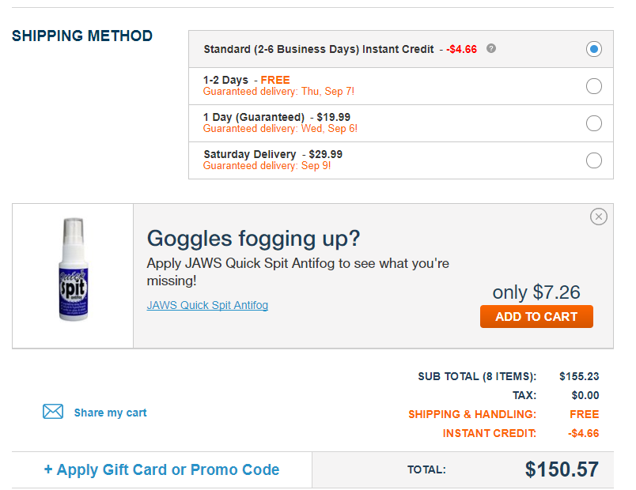Click the Instant Credit help question mark icon
Image resolution: width=636 pixels, height=490 pixels.
491,49
